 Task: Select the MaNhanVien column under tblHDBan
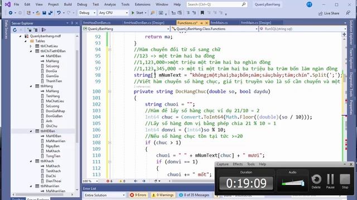click(x=56, y=141)
